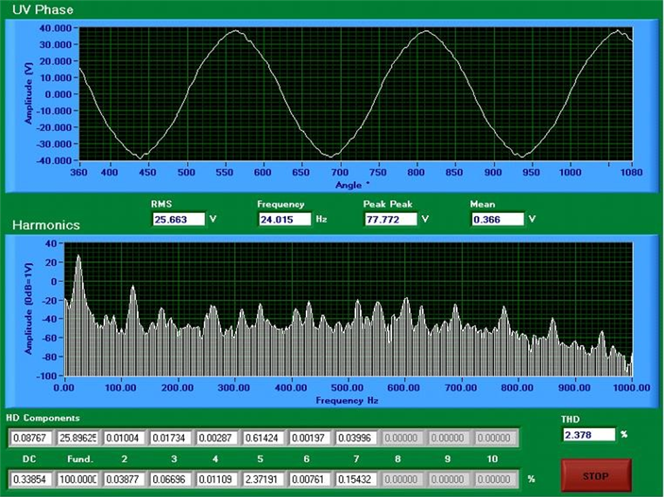Image resolution: width=664 pixels, height=497 pixels.
Task: Select the Mean value field showing 0.366
Action: click(x=499, y=219)
